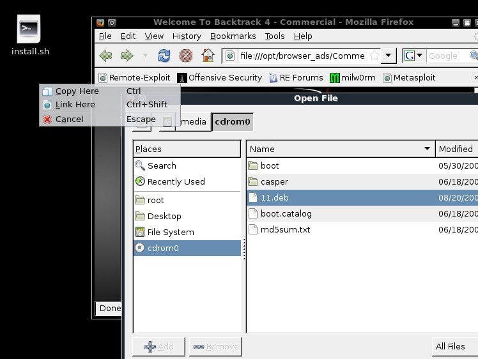This screenshot has width=478, height=359.
Task: Select the root folder in Places
Action: (187, 200)
